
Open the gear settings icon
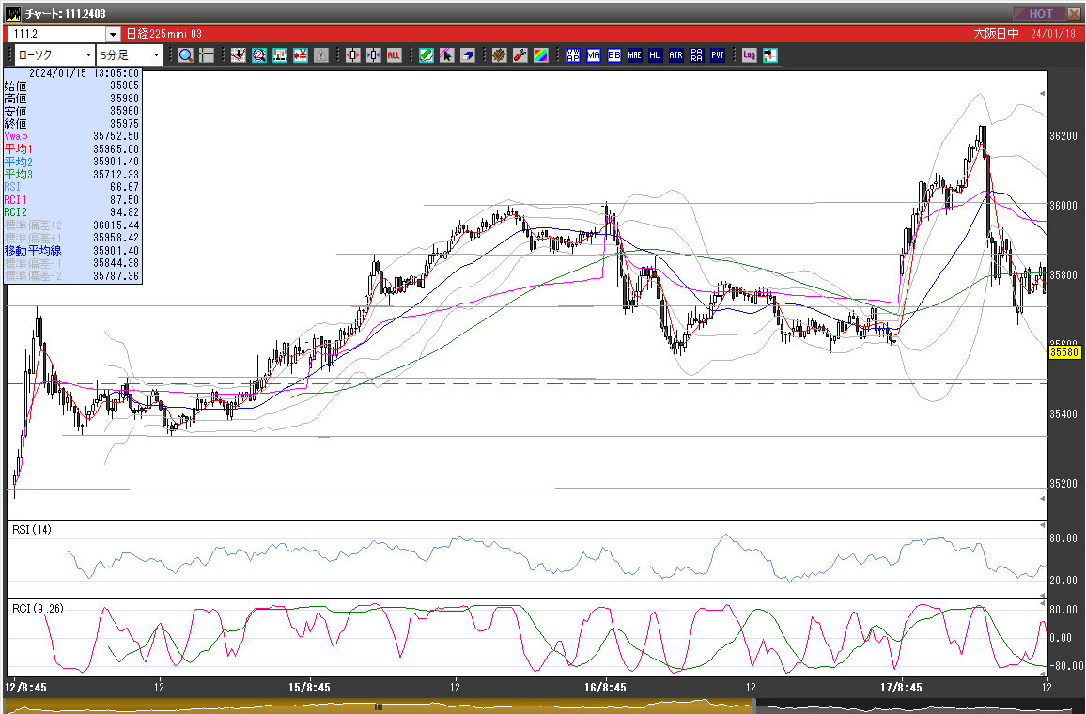coord(500,55)
